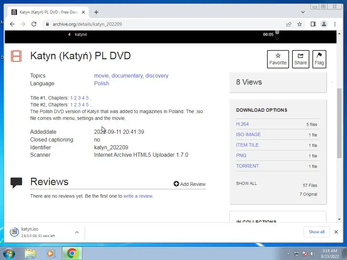This screenshot has width=347, height=260.
Task: Click the Favorite button
Action: click(x=278, y=59)
